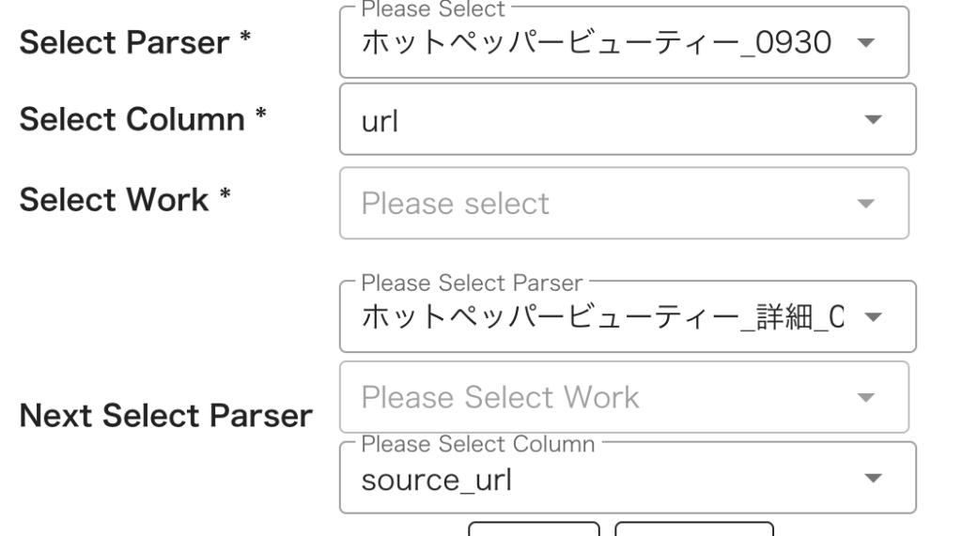Click the 'Please Select Parser' floating label
Screen dimensions: 962x536
472,281
